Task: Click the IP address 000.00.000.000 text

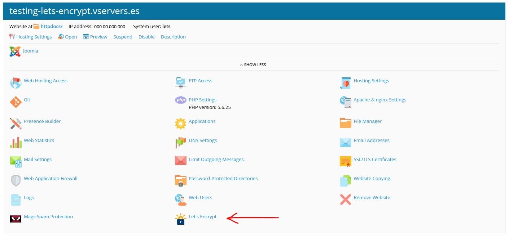Action: point(97,26)
